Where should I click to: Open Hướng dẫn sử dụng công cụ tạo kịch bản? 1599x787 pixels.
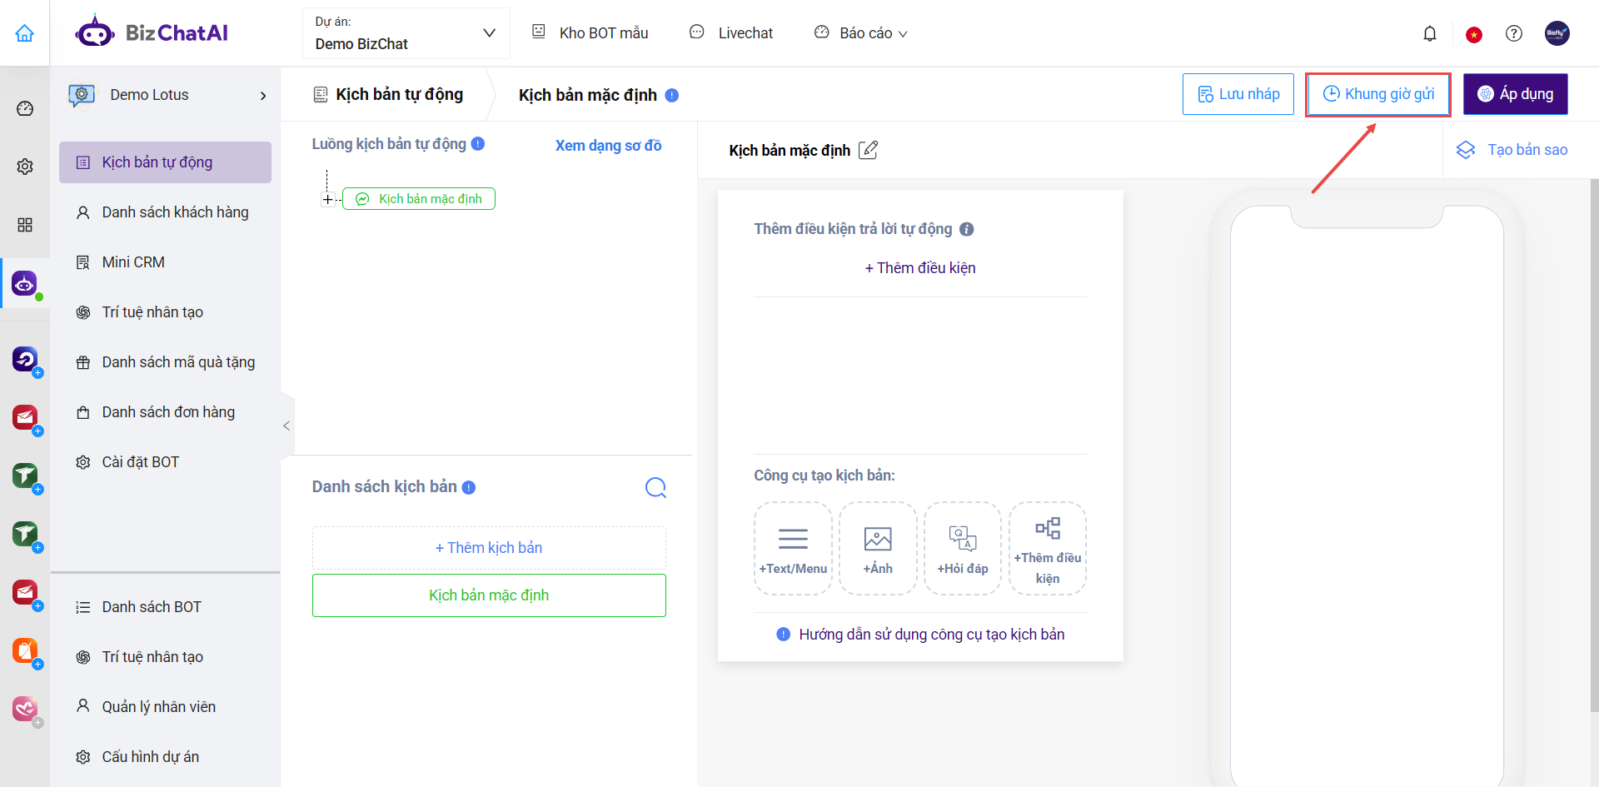click(920, 635)
